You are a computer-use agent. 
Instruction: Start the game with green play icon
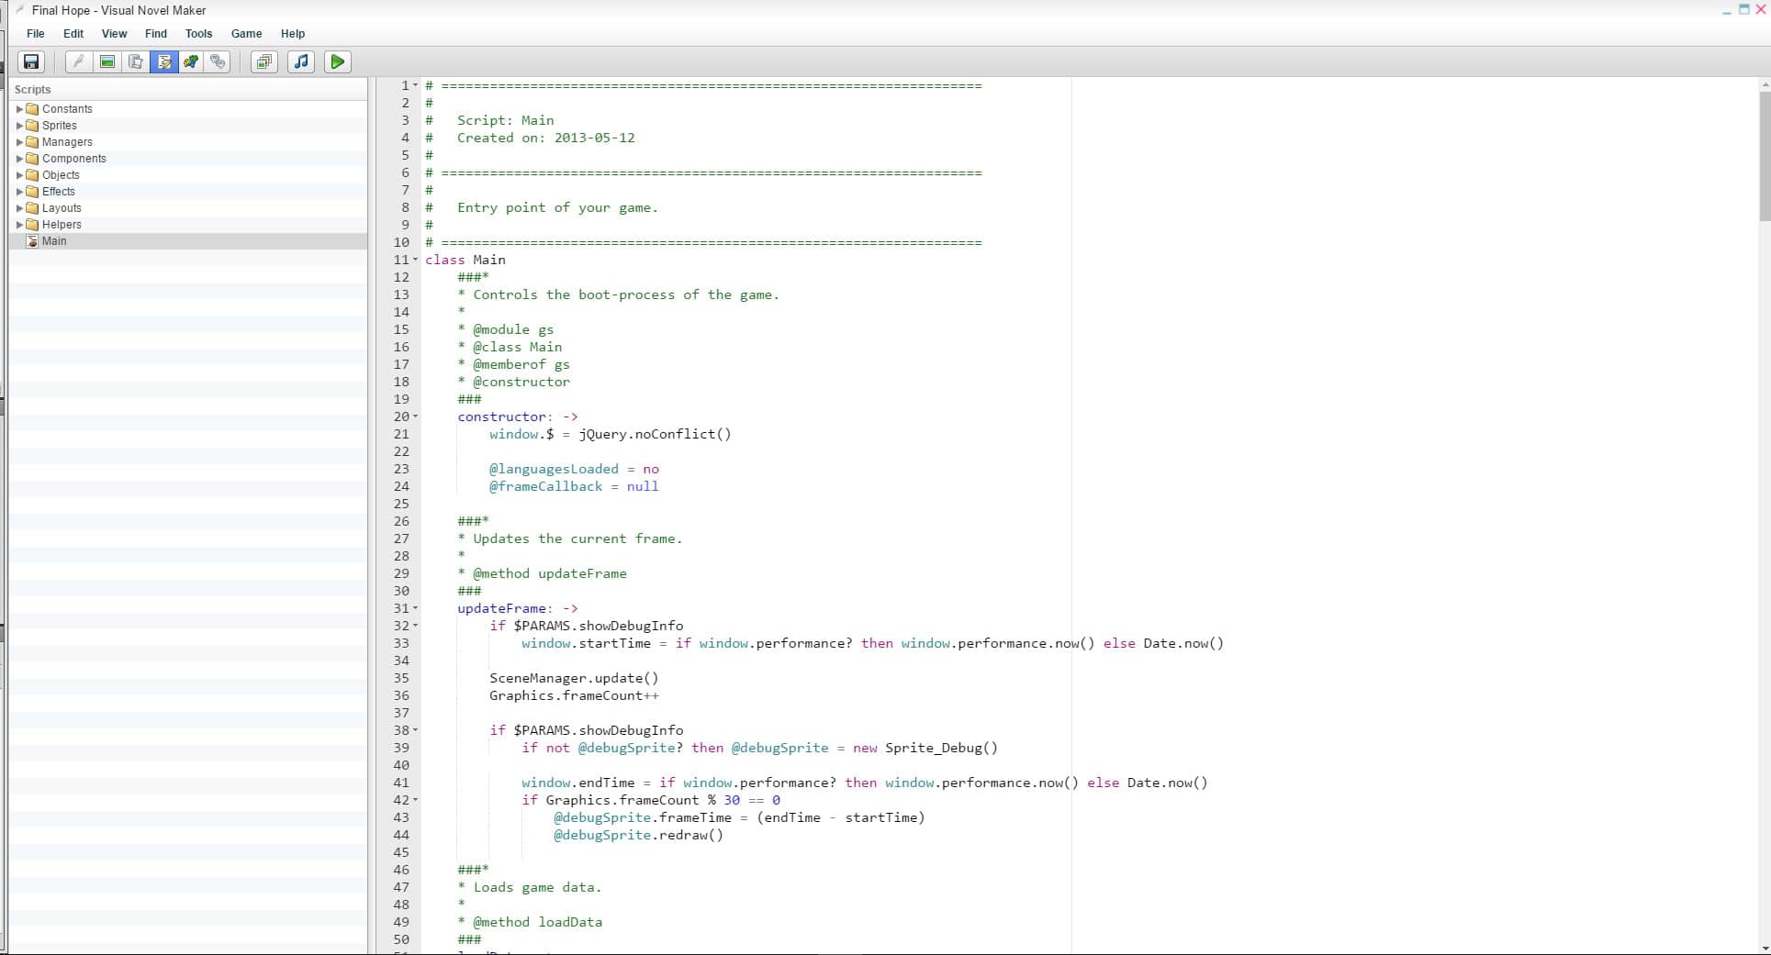[x=338, y=61]
